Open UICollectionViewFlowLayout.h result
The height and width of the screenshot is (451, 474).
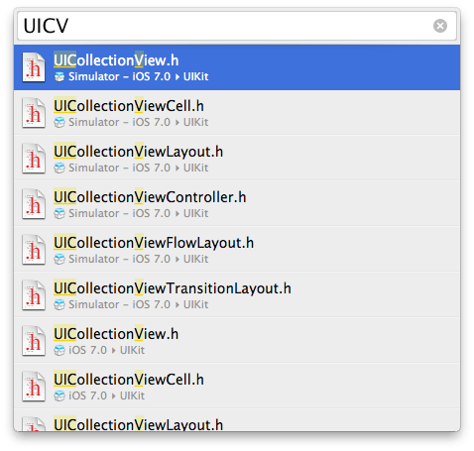237,249
